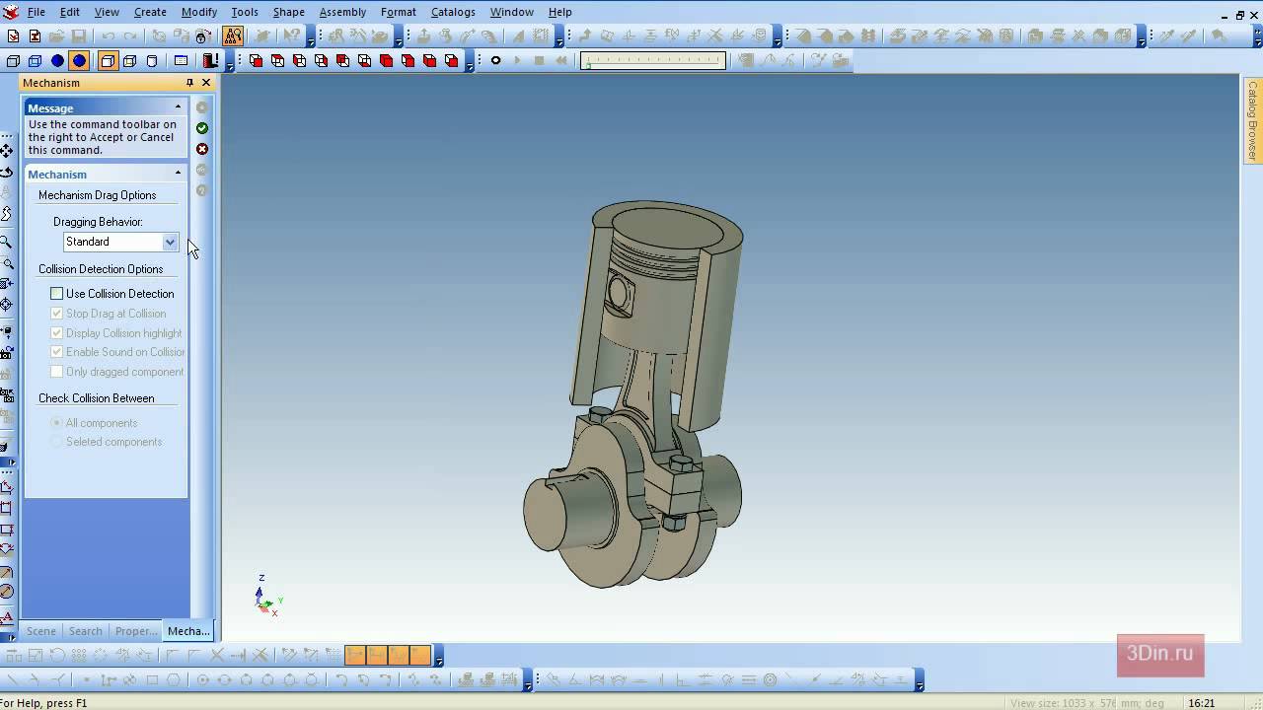Click the first orange highlighted bottom toolbar icon
The height and width of the screenshot is (710, 1263).
pyautogui.click(x=355, y=655)
